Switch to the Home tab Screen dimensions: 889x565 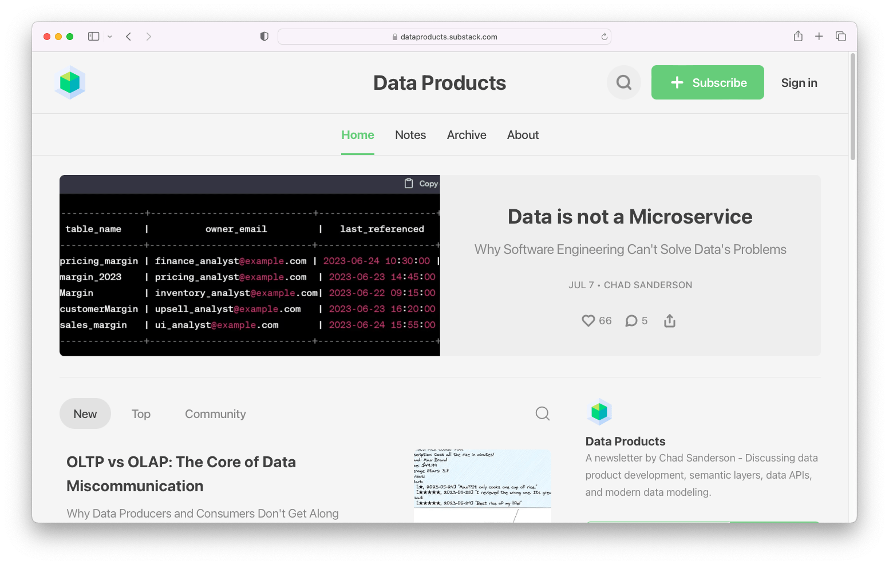pyautogui.click(x=358, y=135)
